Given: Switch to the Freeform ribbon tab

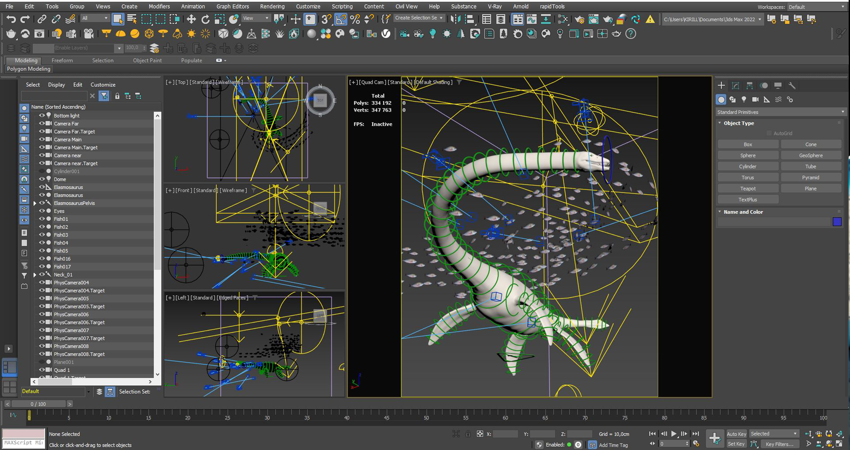Looking at the screenshot, I should pyautogui.click(x=62, y=60).
